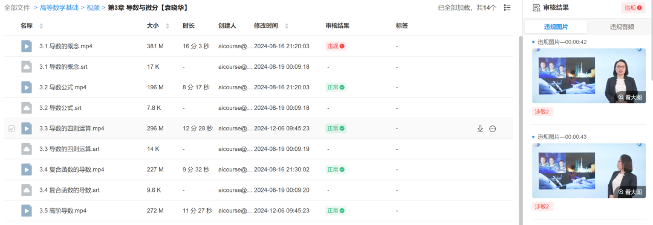
Task: View large image for violation at 00:00:42
Action: [630, 97]
